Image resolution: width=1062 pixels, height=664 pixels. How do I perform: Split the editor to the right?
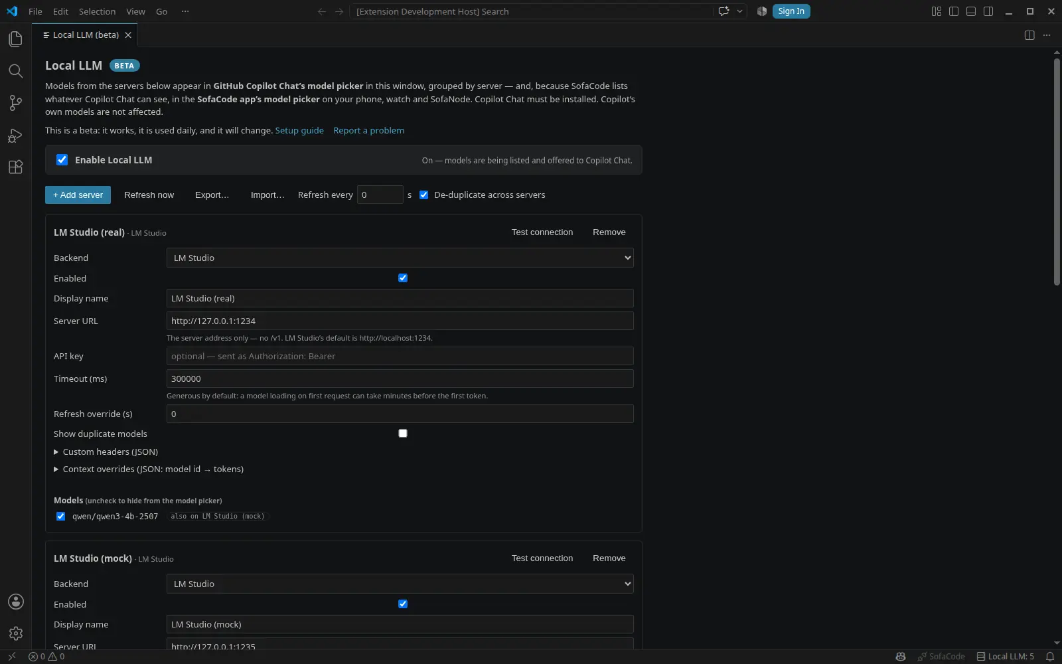pos(1029,35)
